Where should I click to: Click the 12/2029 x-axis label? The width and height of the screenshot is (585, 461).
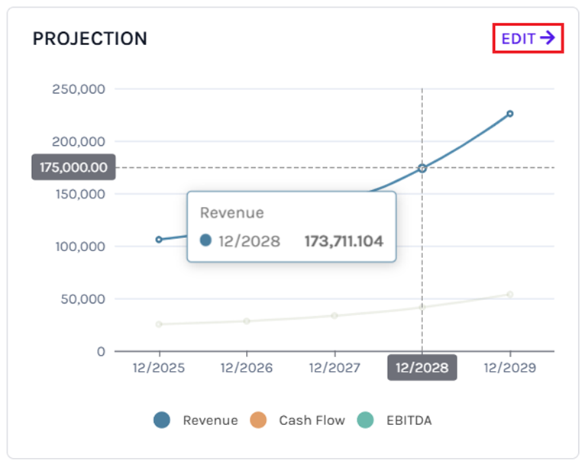(x=510, y=367)
